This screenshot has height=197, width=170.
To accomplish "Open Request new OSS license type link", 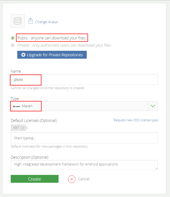I will click(136, 120).
